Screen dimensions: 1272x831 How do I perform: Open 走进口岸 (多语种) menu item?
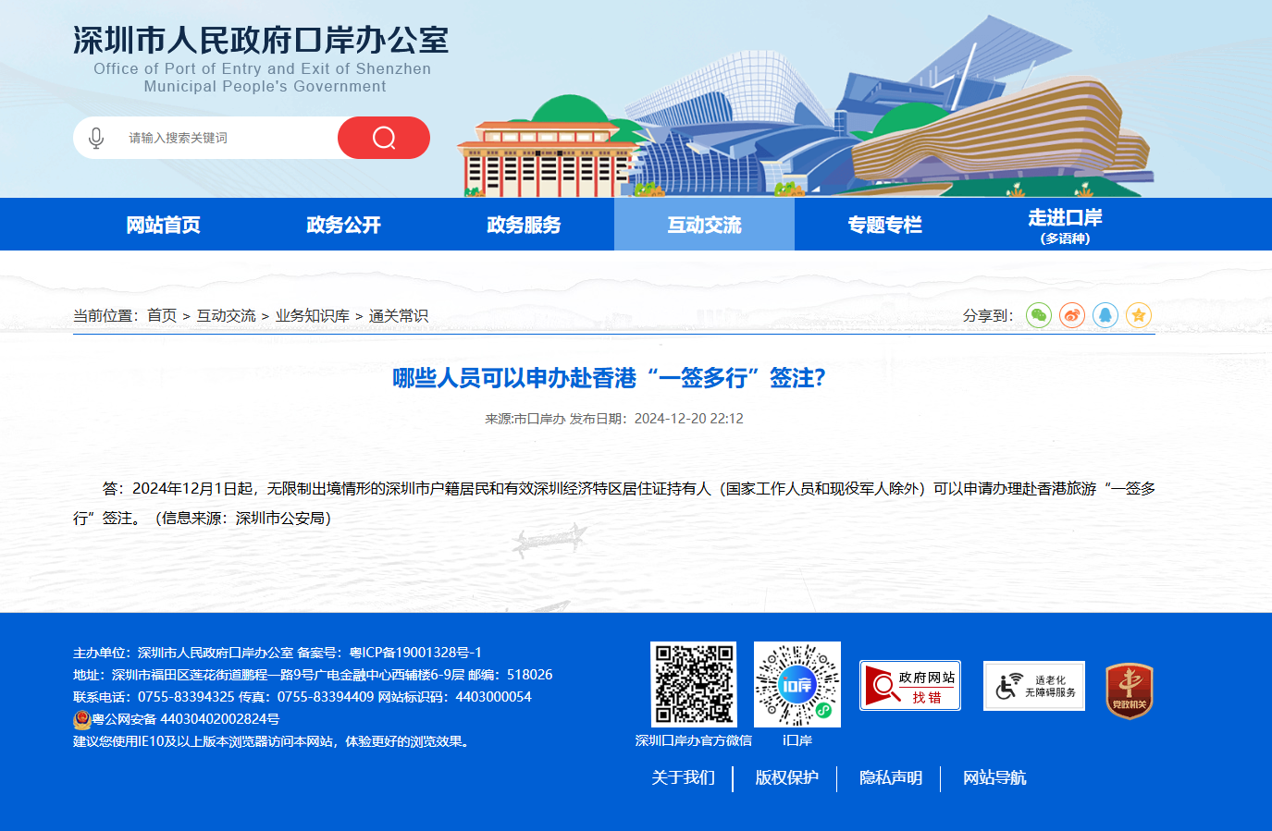click(x=1065, y=225)
